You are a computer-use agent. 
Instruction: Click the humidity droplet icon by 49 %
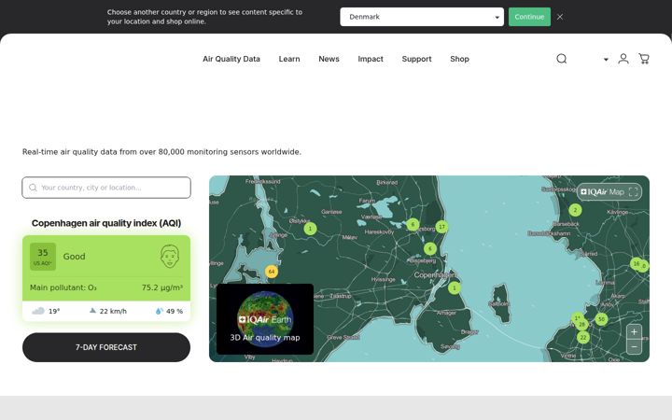(x=159, y=311)
